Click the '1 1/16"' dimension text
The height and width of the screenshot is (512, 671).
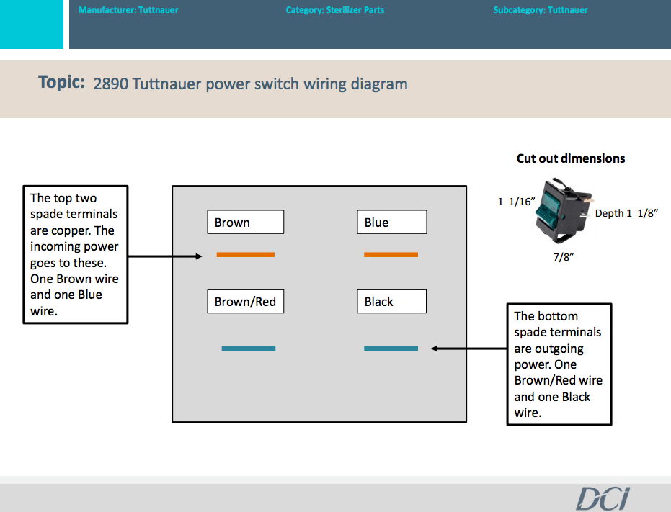pos(517,202)
